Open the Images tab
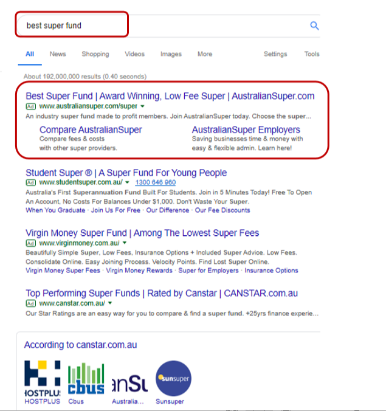This screenshot has height=411, width=386. coord(171,54)
